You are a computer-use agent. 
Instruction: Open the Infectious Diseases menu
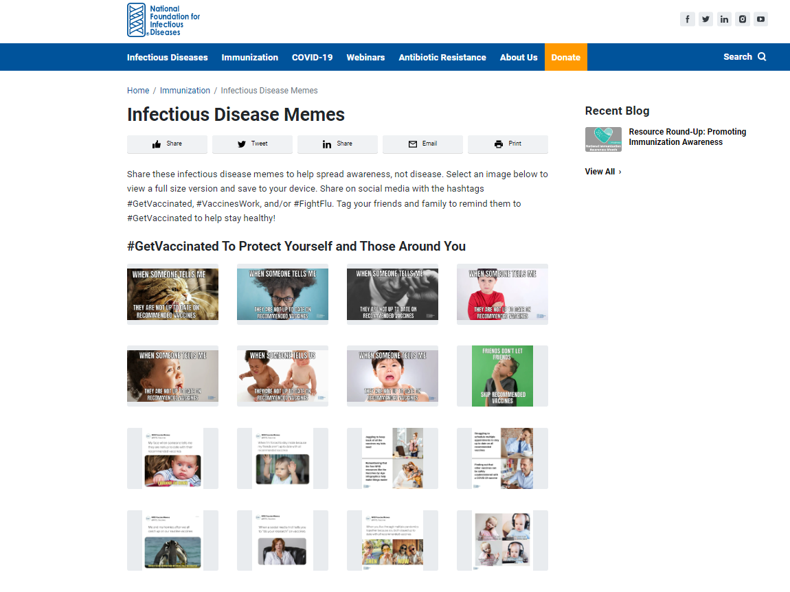tap(167, 57)
